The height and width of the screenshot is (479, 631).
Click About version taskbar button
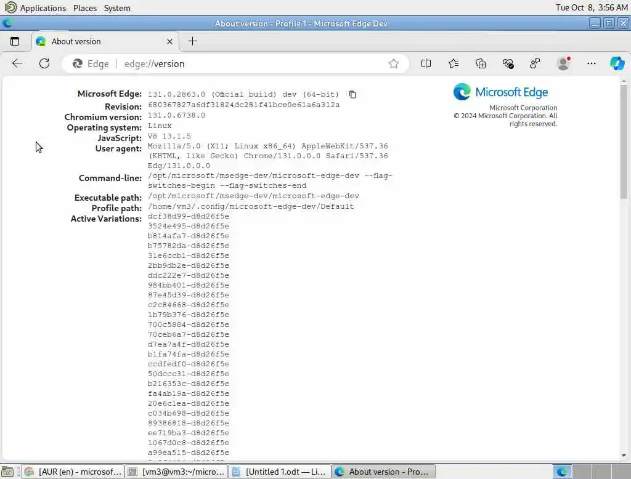[383, 472]
